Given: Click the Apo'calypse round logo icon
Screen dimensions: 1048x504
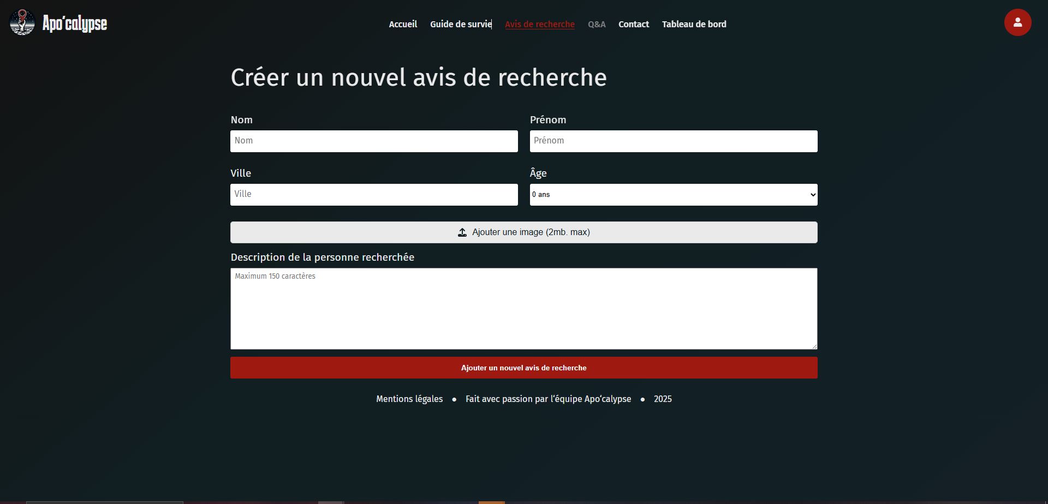Looking at the screenshot, I should (22, 23).
